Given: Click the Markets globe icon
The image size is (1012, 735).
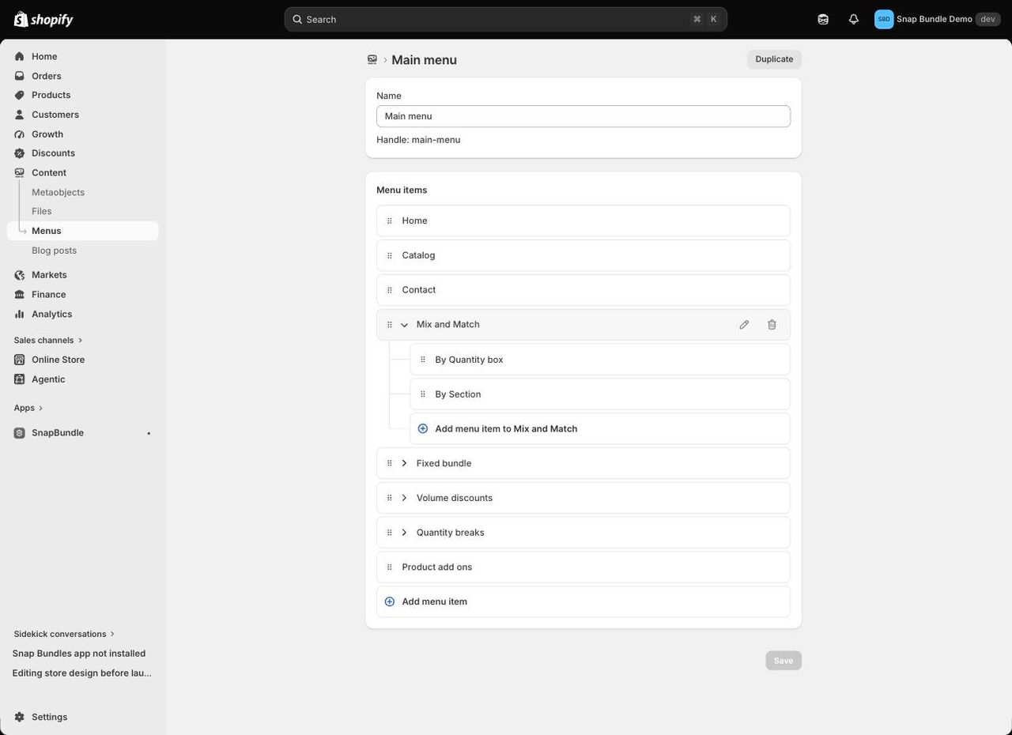Looking at the screenshot, I should point(20,275).
